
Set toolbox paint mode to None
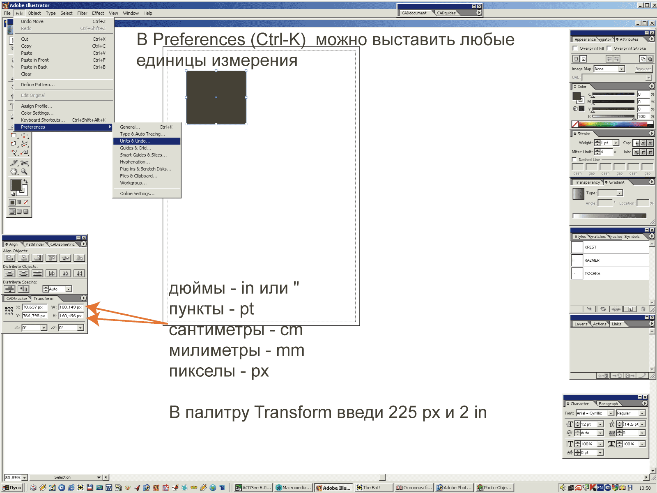26,202
